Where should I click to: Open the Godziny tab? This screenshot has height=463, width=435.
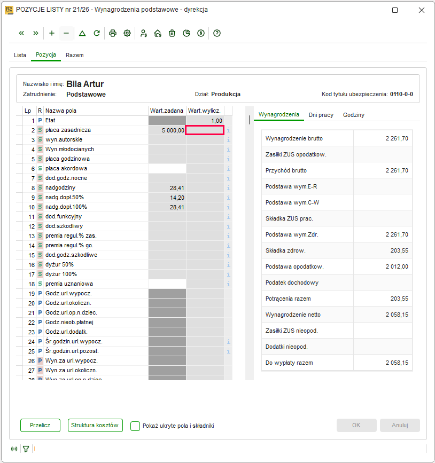tap(353, 115)
